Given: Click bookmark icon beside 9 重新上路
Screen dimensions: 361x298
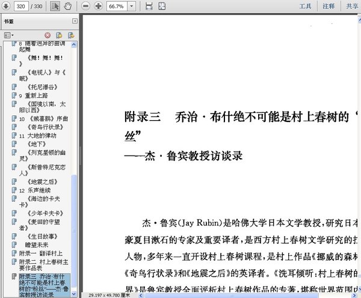Looking at the screenshot, I should coord(14,95).
